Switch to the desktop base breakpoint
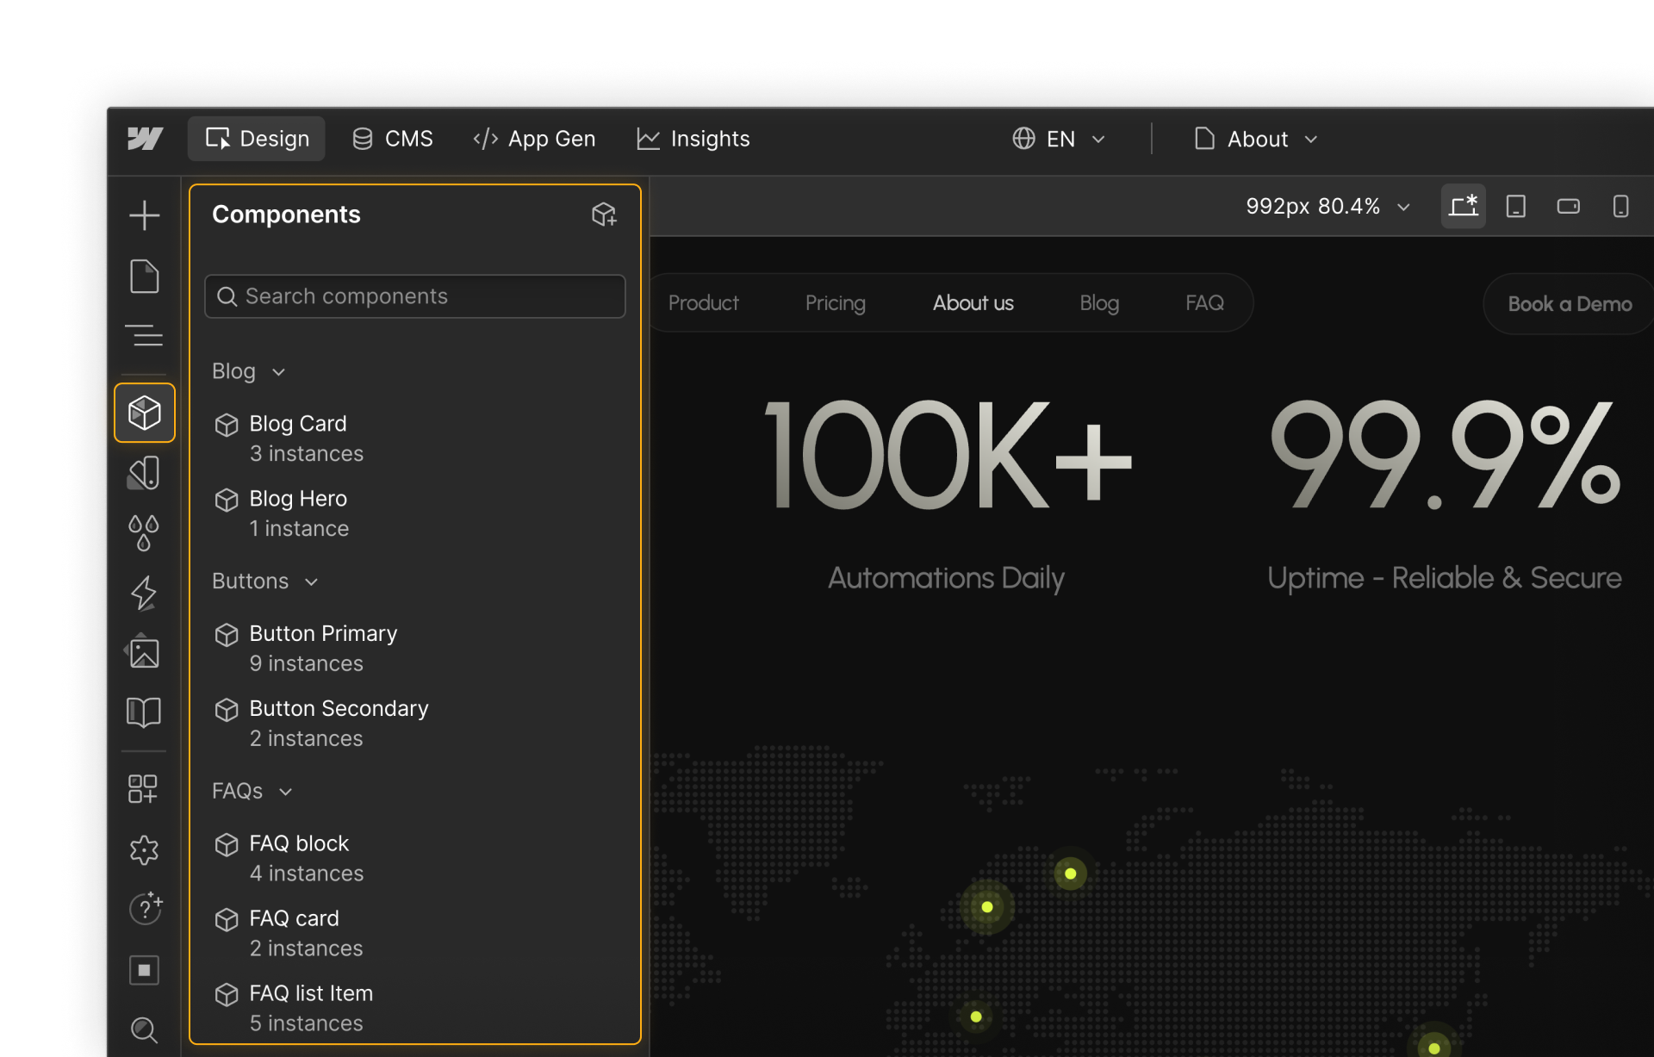This screenshot has width=1654, height=1057. (1463, 207)
